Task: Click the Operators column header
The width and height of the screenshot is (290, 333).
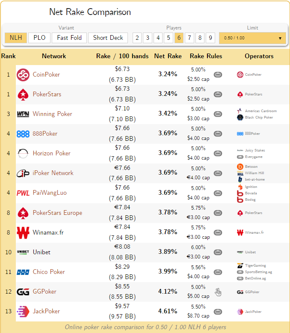Action: click(259, 56)
